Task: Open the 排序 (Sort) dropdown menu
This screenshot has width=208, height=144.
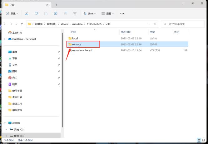Action: [x=90, y=14]
